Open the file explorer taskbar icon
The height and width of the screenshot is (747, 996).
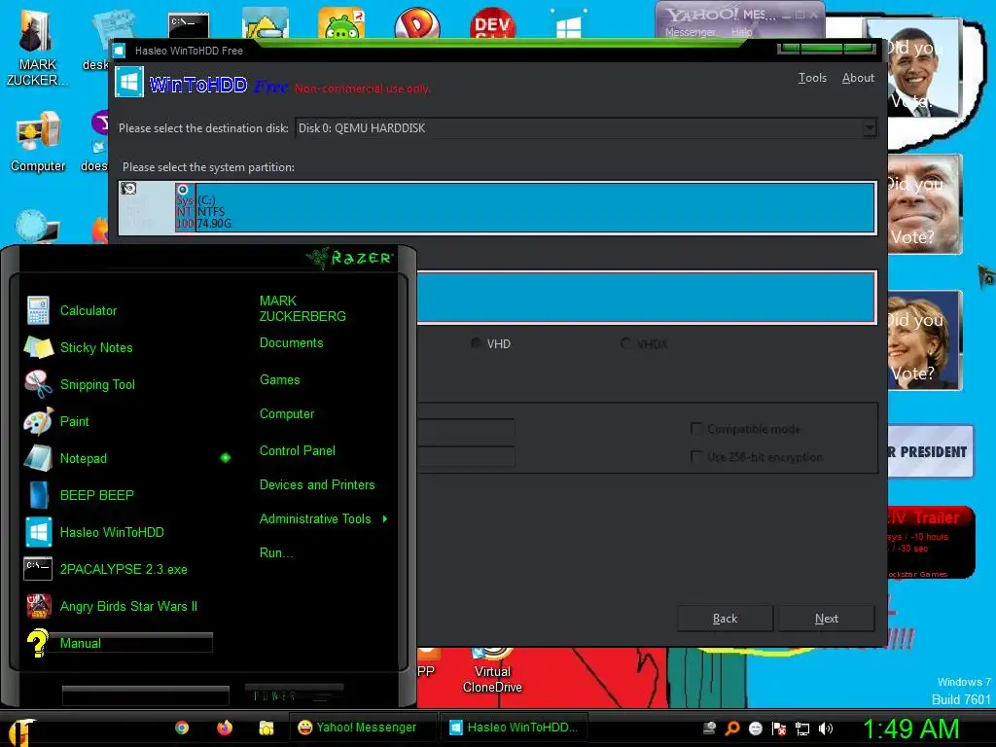coord(267,728)
